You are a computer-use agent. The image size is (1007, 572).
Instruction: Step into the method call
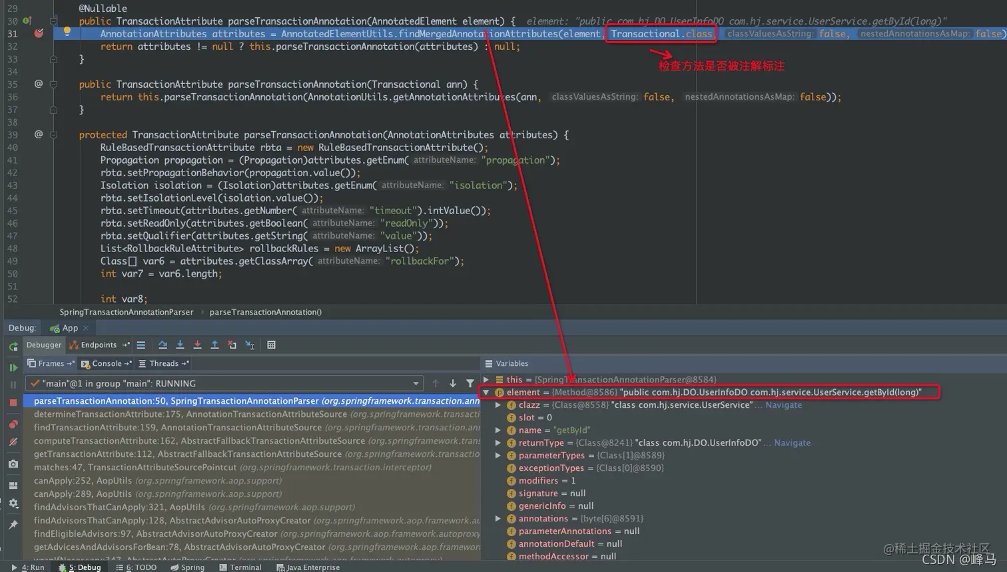click(180, 345)
